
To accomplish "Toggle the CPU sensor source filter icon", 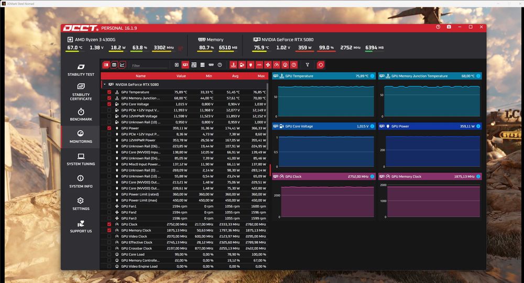I will click(177, 65).
